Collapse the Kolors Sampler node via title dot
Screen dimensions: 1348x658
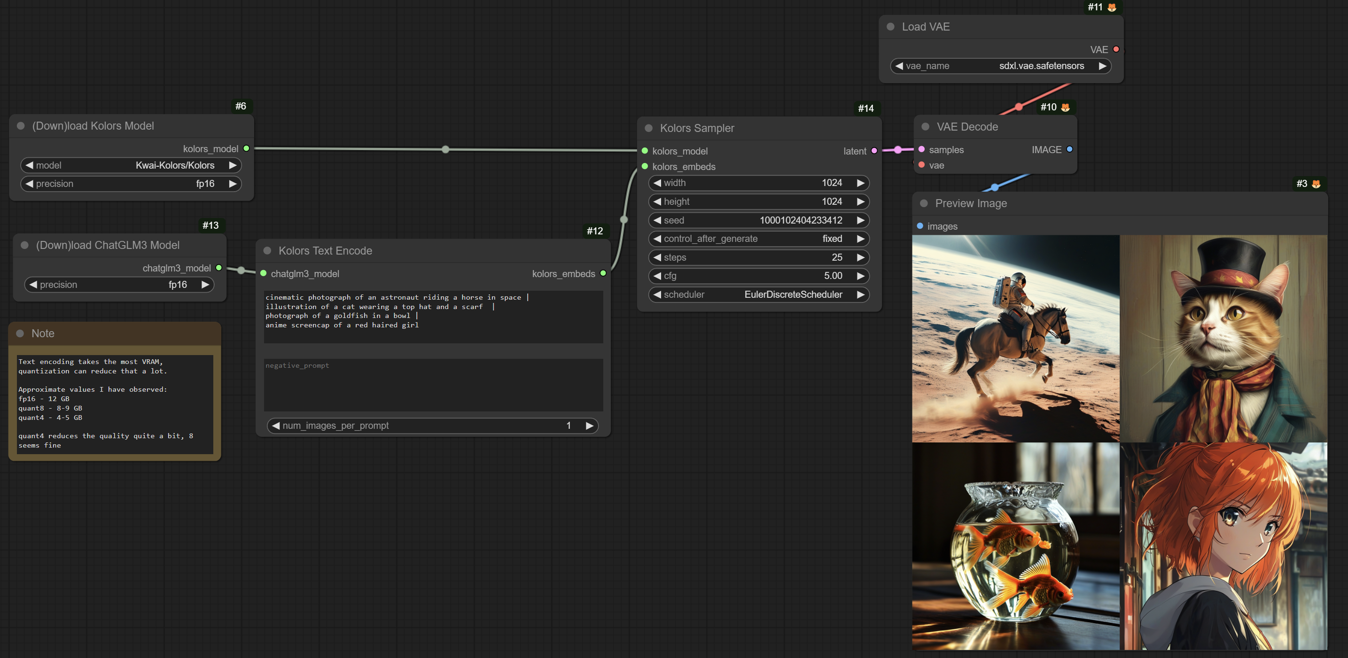click(649, 128)
